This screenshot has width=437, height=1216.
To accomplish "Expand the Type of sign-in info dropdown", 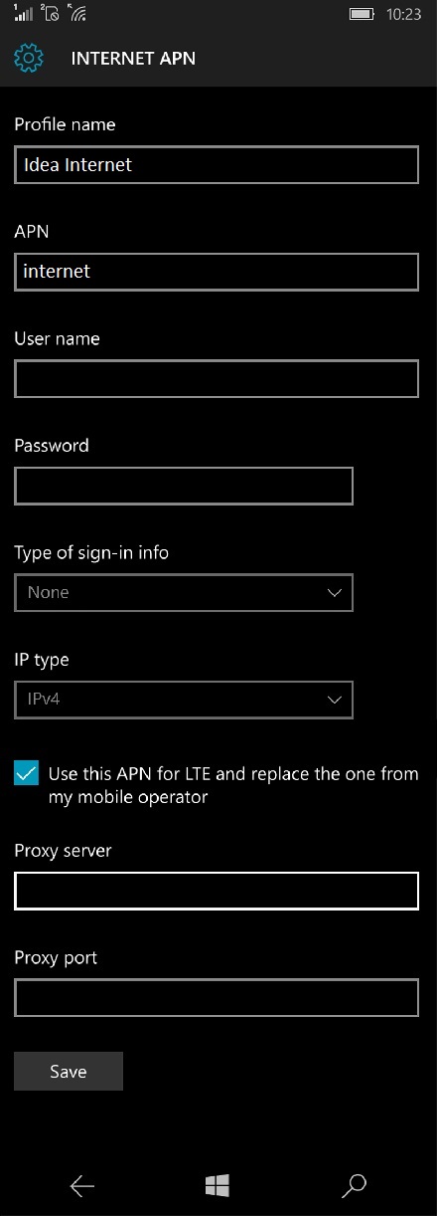I will (x=184, y=592).
